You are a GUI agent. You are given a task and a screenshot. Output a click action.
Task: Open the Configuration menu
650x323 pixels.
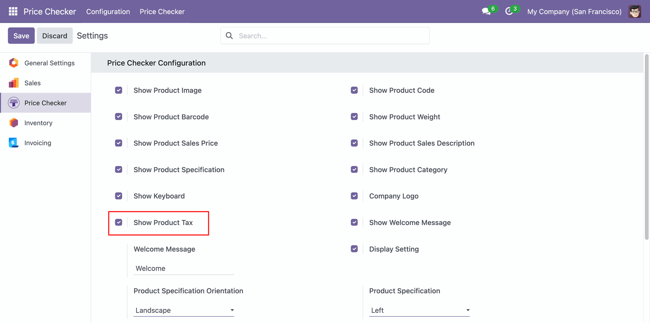(108, 11)
